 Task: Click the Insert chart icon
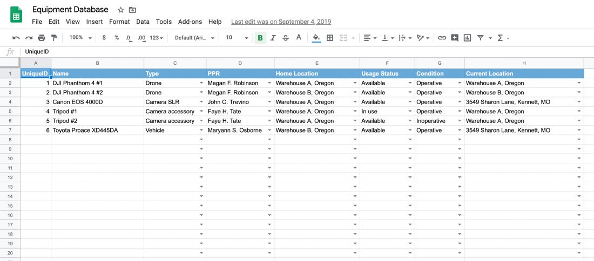468,38
